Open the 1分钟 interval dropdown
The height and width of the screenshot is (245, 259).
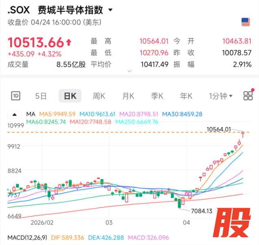pos(221,96)
